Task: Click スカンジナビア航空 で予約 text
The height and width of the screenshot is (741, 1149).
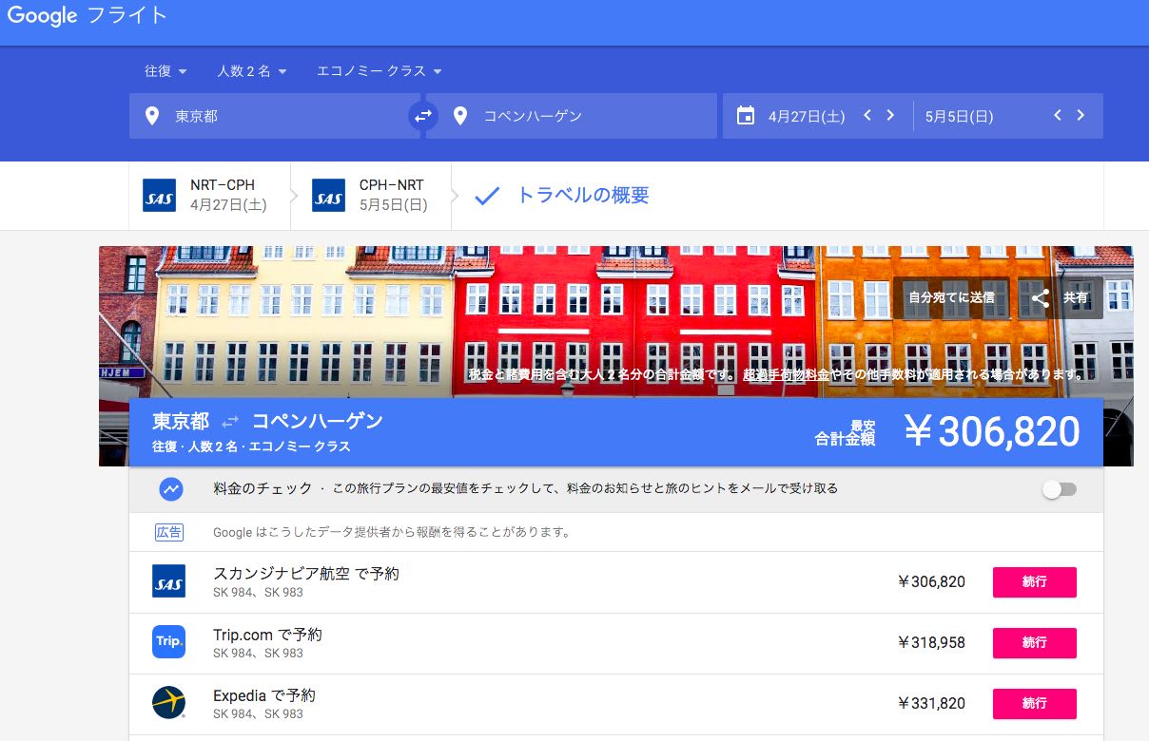Action: [x=306, y=574]
